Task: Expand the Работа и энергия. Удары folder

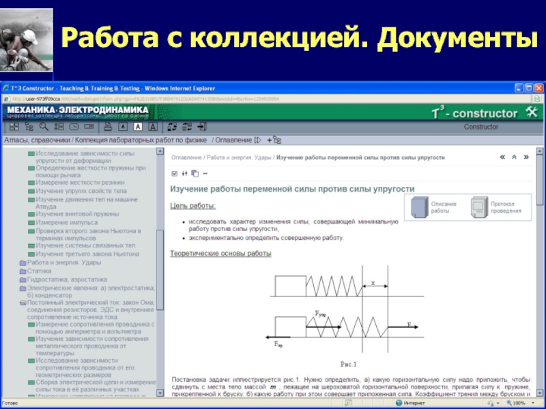Action: (x=23, y=262)
